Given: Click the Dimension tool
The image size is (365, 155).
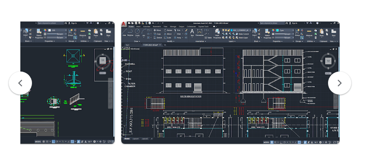Looking at the screenshot, I should (x=200, y=32).
